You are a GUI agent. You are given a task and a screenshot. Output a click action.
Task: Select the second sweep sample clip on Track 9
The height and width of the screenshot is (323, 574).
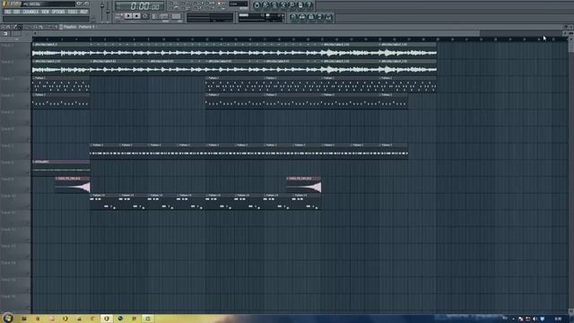click(304, 185)
